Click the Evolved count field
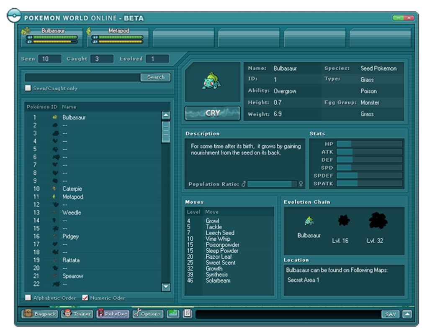 click(157, 59)
